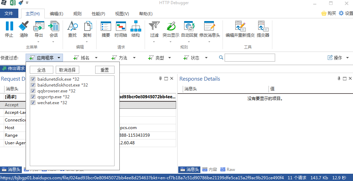Image resolution: width=353 pixels, height=181 pixels.
Task: Select Outgoing Requests (传出请求) tab
Action: point(13,68)
